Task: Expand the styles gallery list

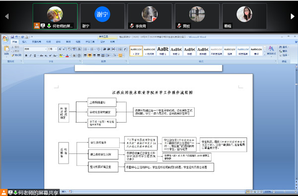Action: (x=265, y=55)
